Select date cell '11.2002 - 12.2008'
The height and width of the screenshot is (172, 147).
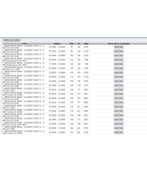pyautogui.click(x=57, y=64)
